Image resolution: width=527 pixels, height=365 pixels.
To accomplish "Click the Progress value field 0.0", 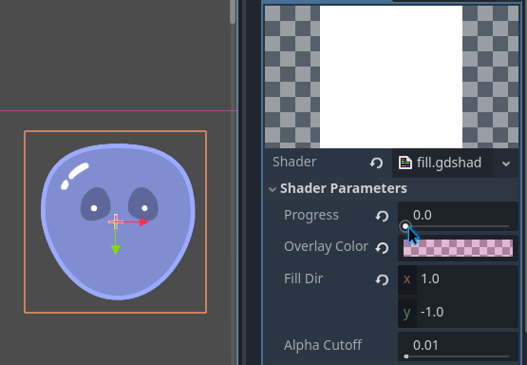I will click(x=458, y=215).
